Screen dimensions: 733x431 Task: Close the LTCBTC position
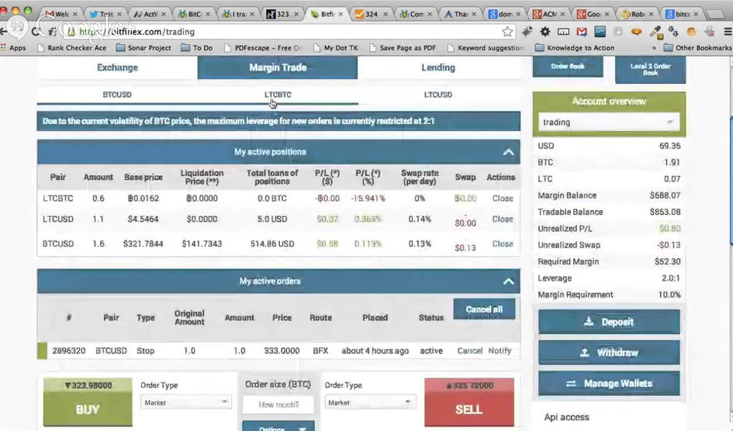point(503,198)
